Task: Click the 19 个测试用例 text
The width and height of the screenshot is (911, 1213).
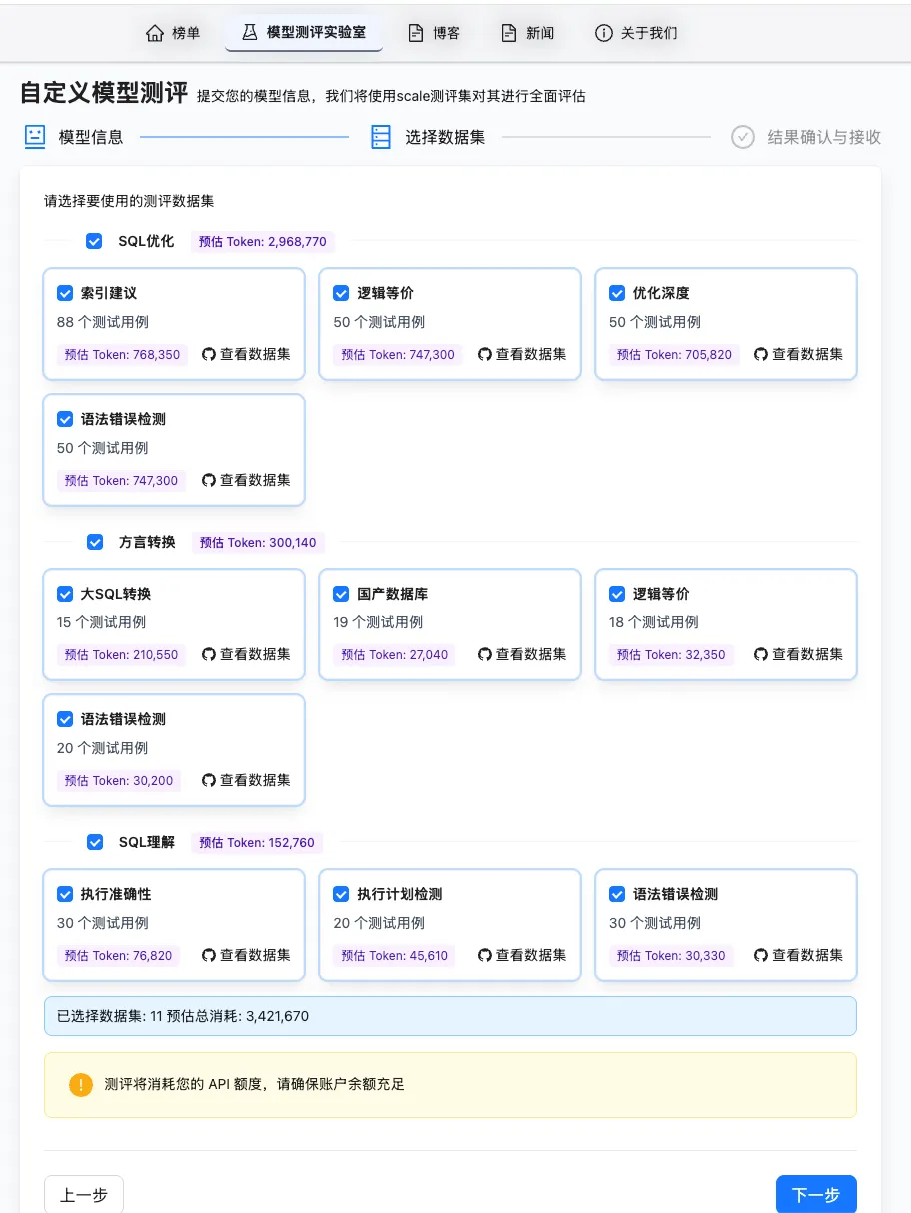Action: click(x=378, y=622)
